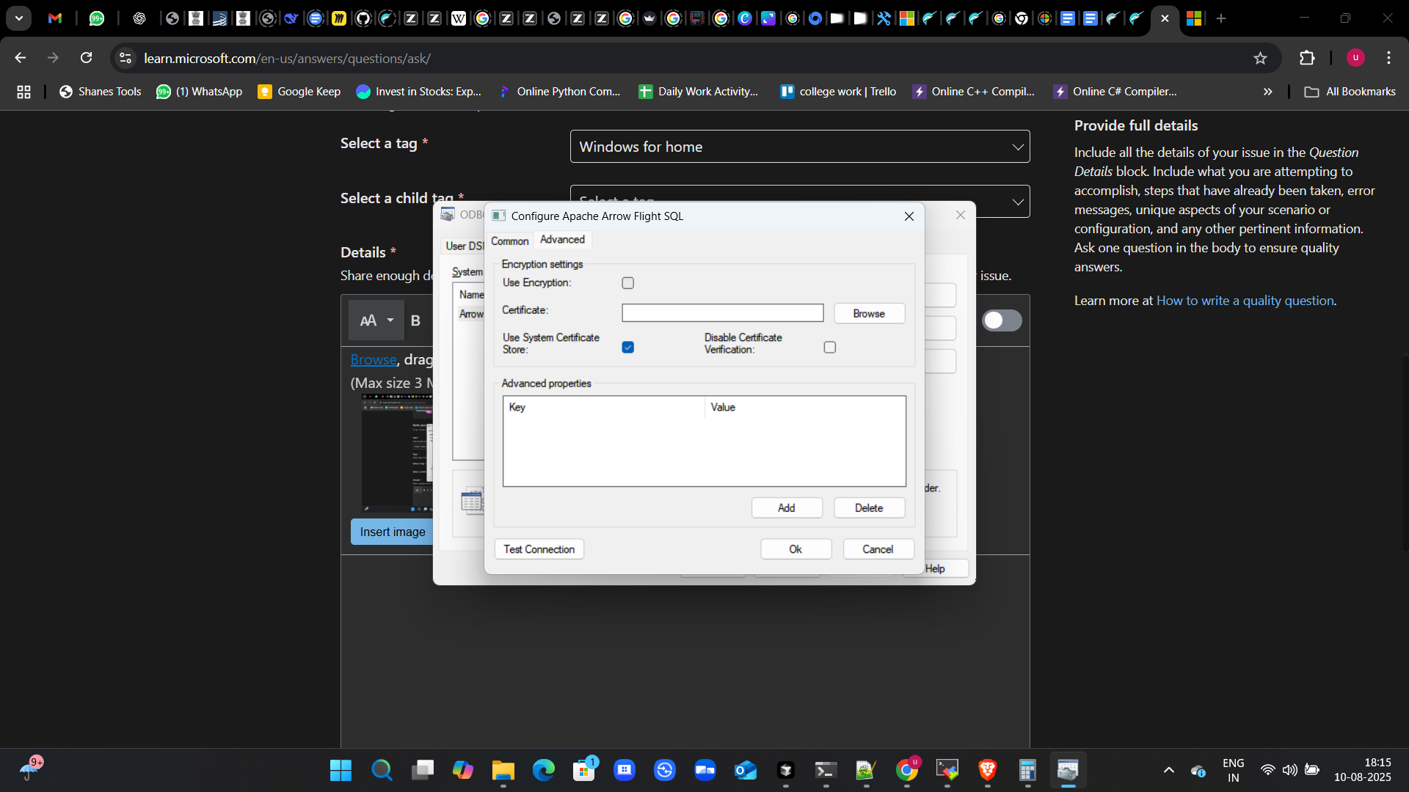Open the font size AA dropdown
Image resolution: width=1409 pixels, height=792 pixels.
pos(376,320)
